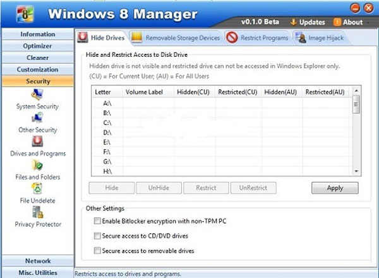Click the Restrict Programs prohibition icon

pyautogui.click(x=232, y=37)
